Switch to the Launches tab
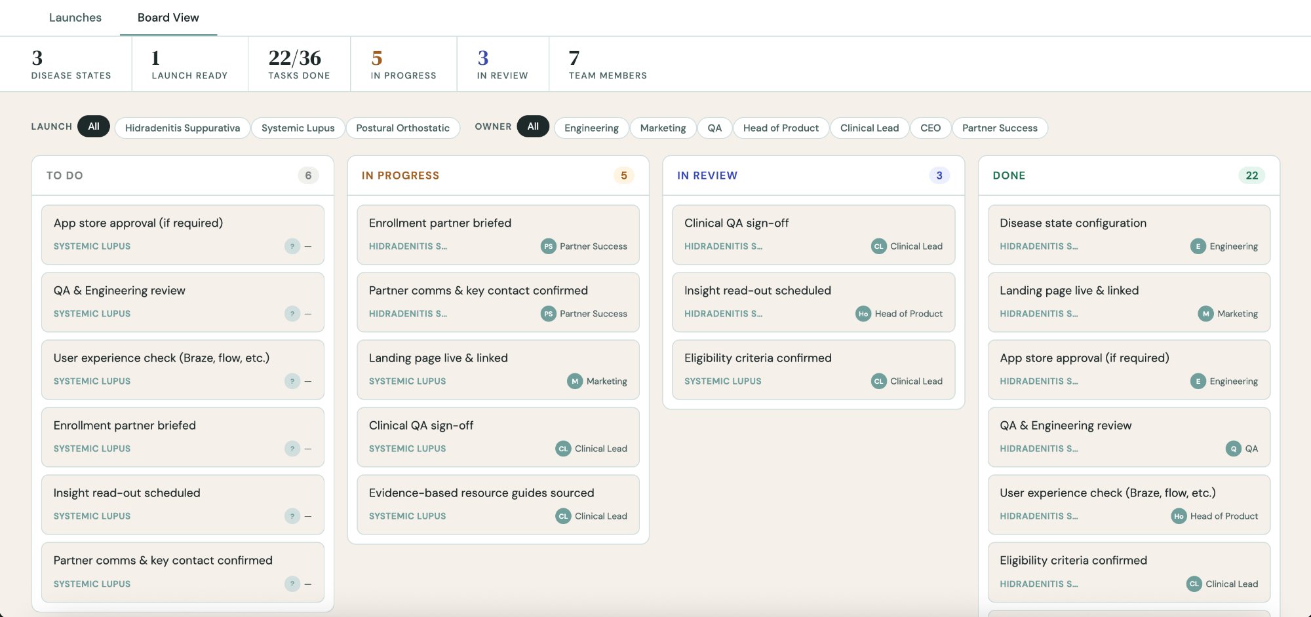 [75, 18]
